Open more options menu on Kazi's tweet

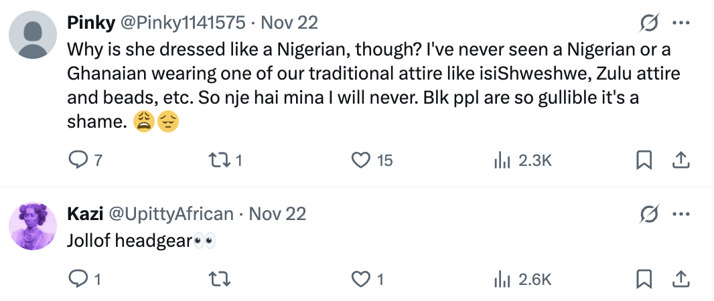[x=681, y=214]
